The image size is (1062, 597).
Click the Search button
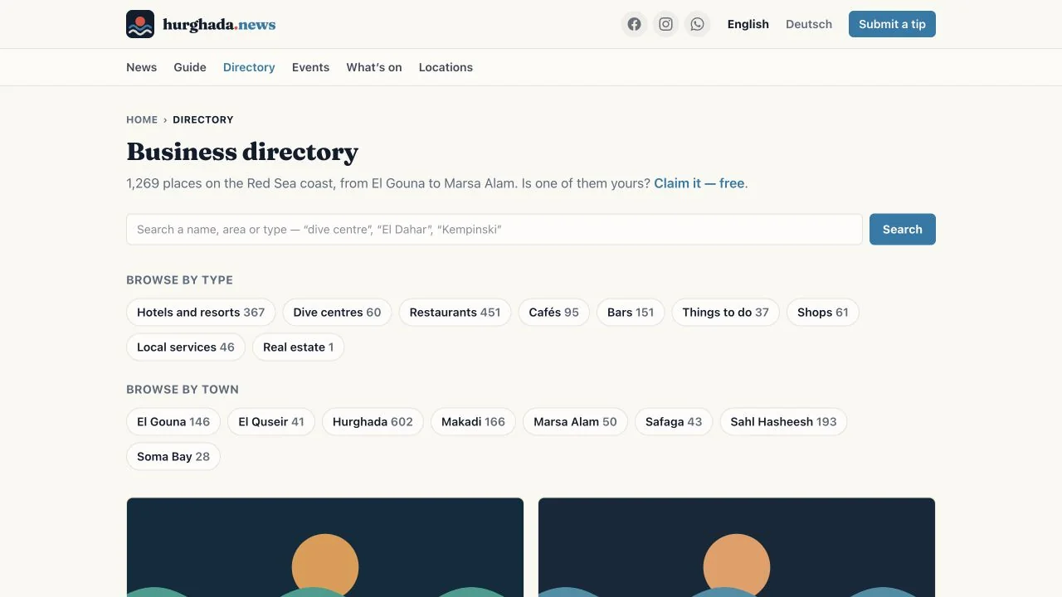(903, 230)
